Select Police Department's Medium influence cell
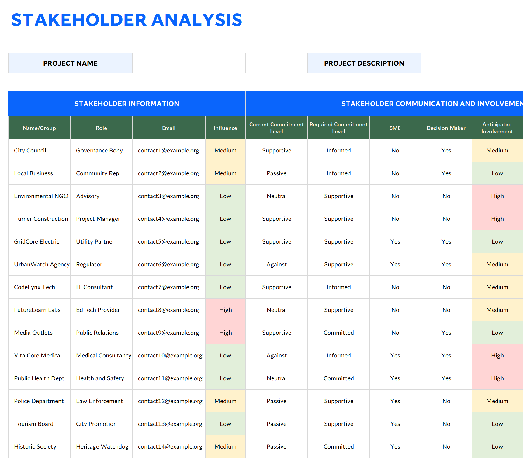 pos(225,401)
